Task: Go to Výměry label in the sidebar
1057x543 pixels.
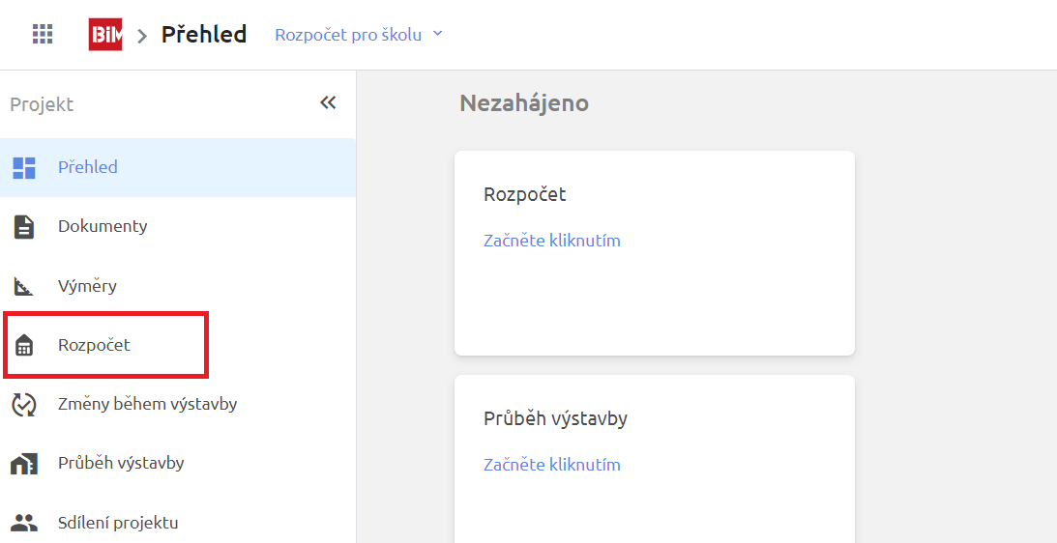Action: click(87, 286)
